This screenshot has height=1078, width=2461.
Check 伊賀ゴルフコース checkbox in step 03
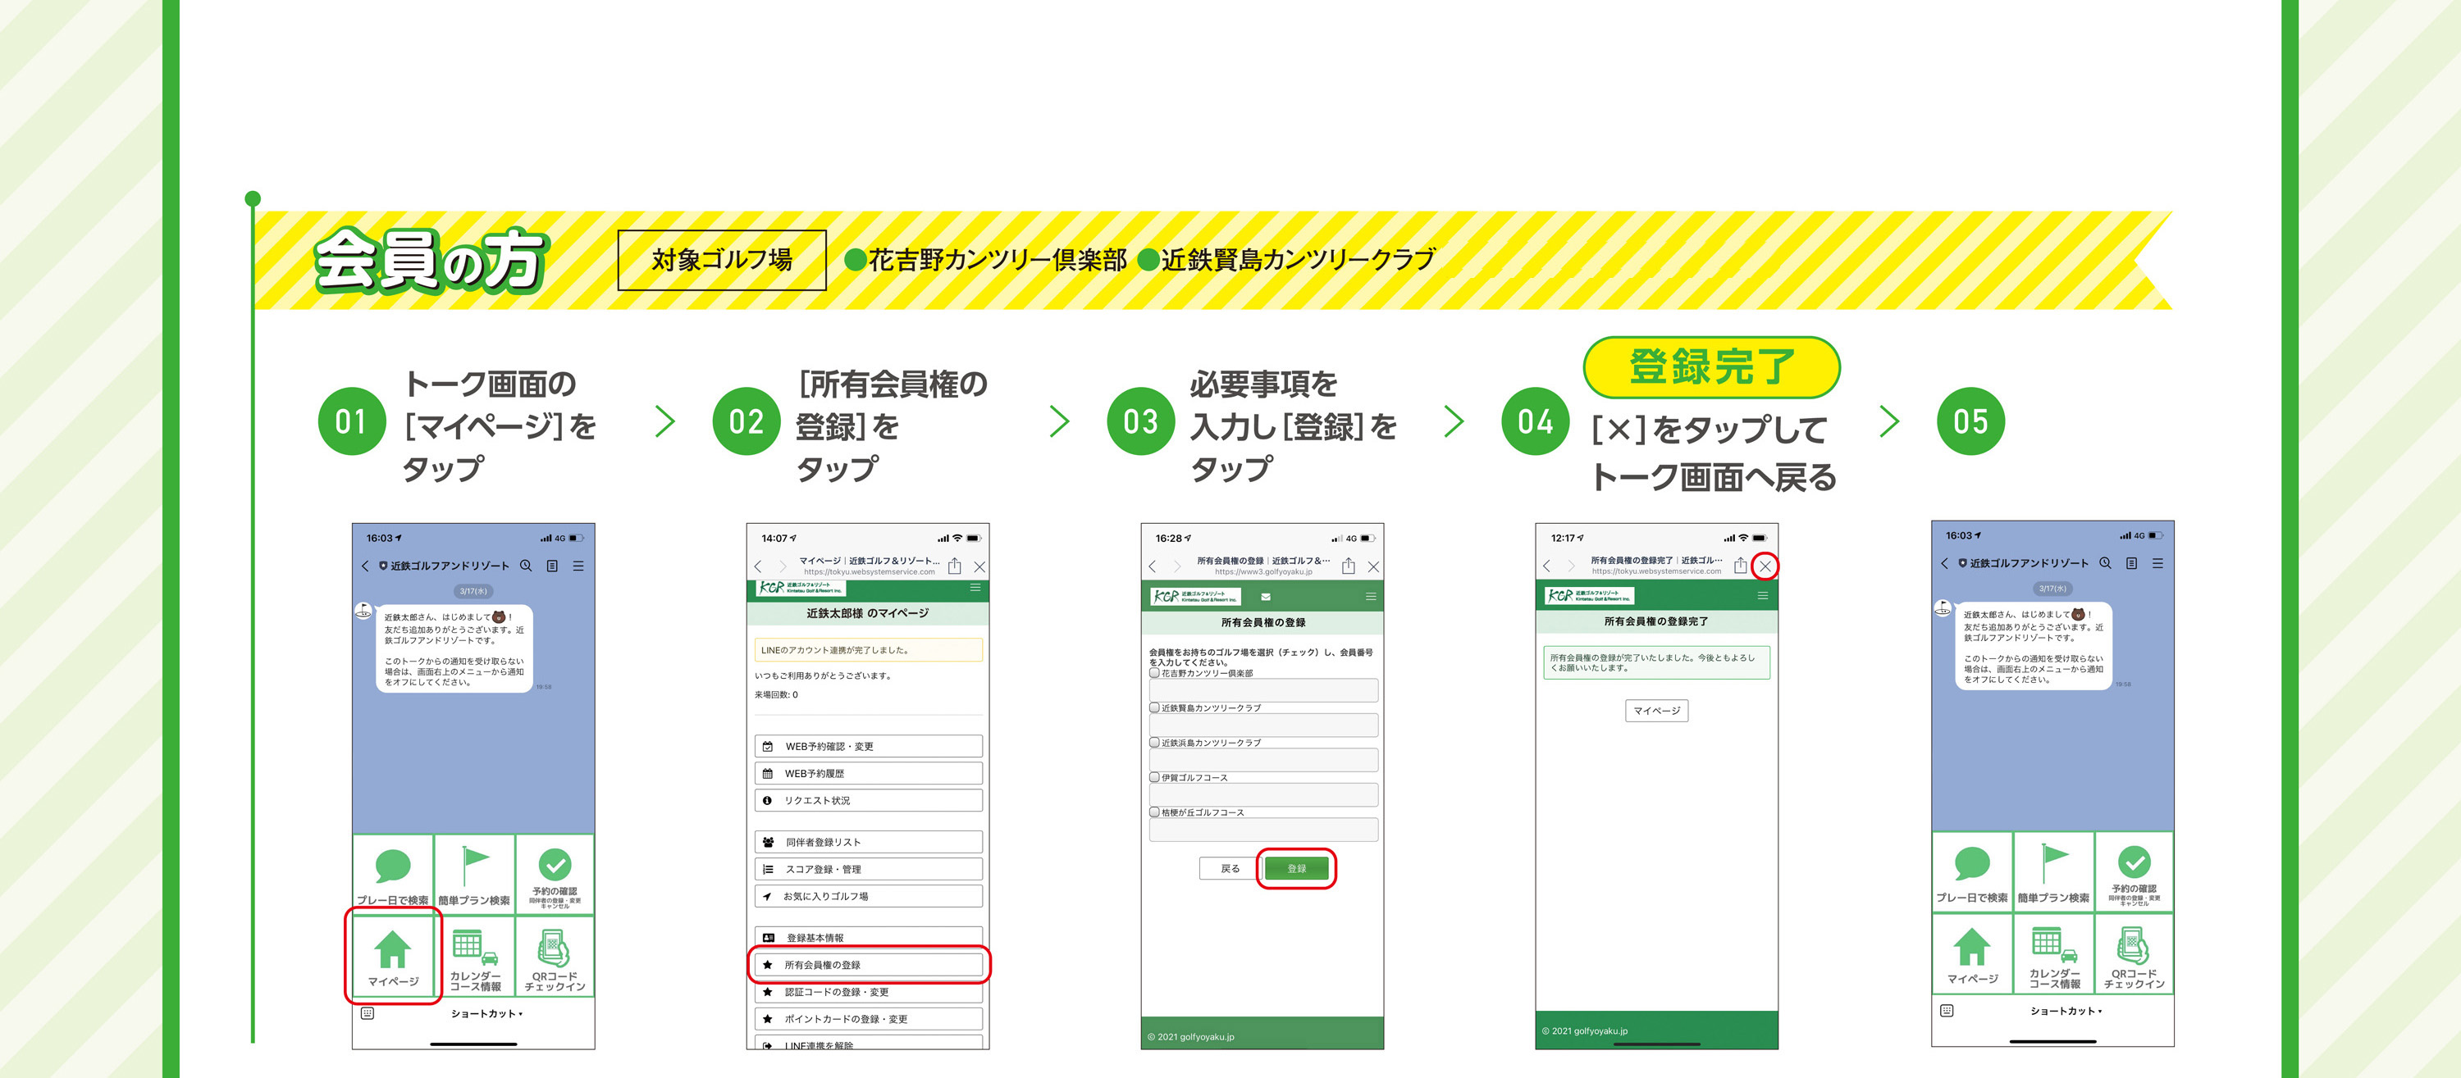[x=1154, y=777]
